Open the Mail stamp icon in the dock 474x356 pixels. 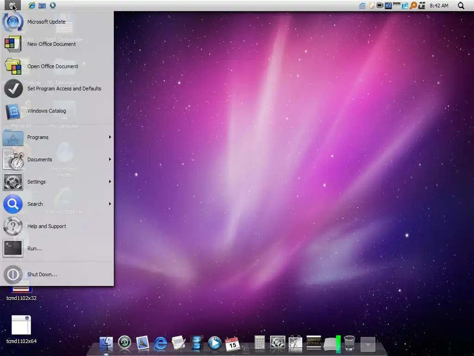pos(143,343)
